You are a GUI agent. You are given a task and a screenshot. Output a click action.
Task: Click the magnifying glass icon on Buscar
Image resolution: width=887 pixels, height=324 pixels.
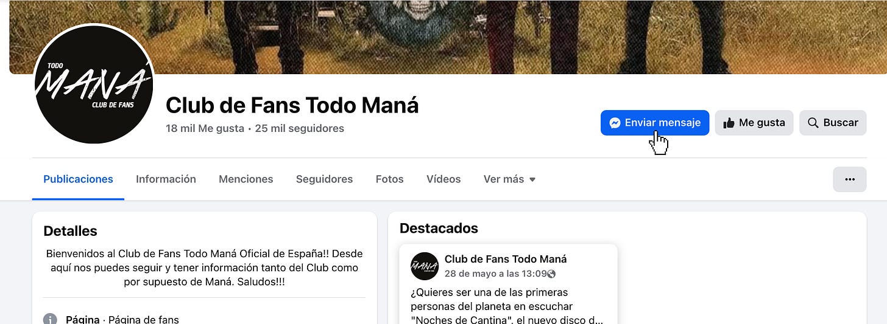point(813,123)
